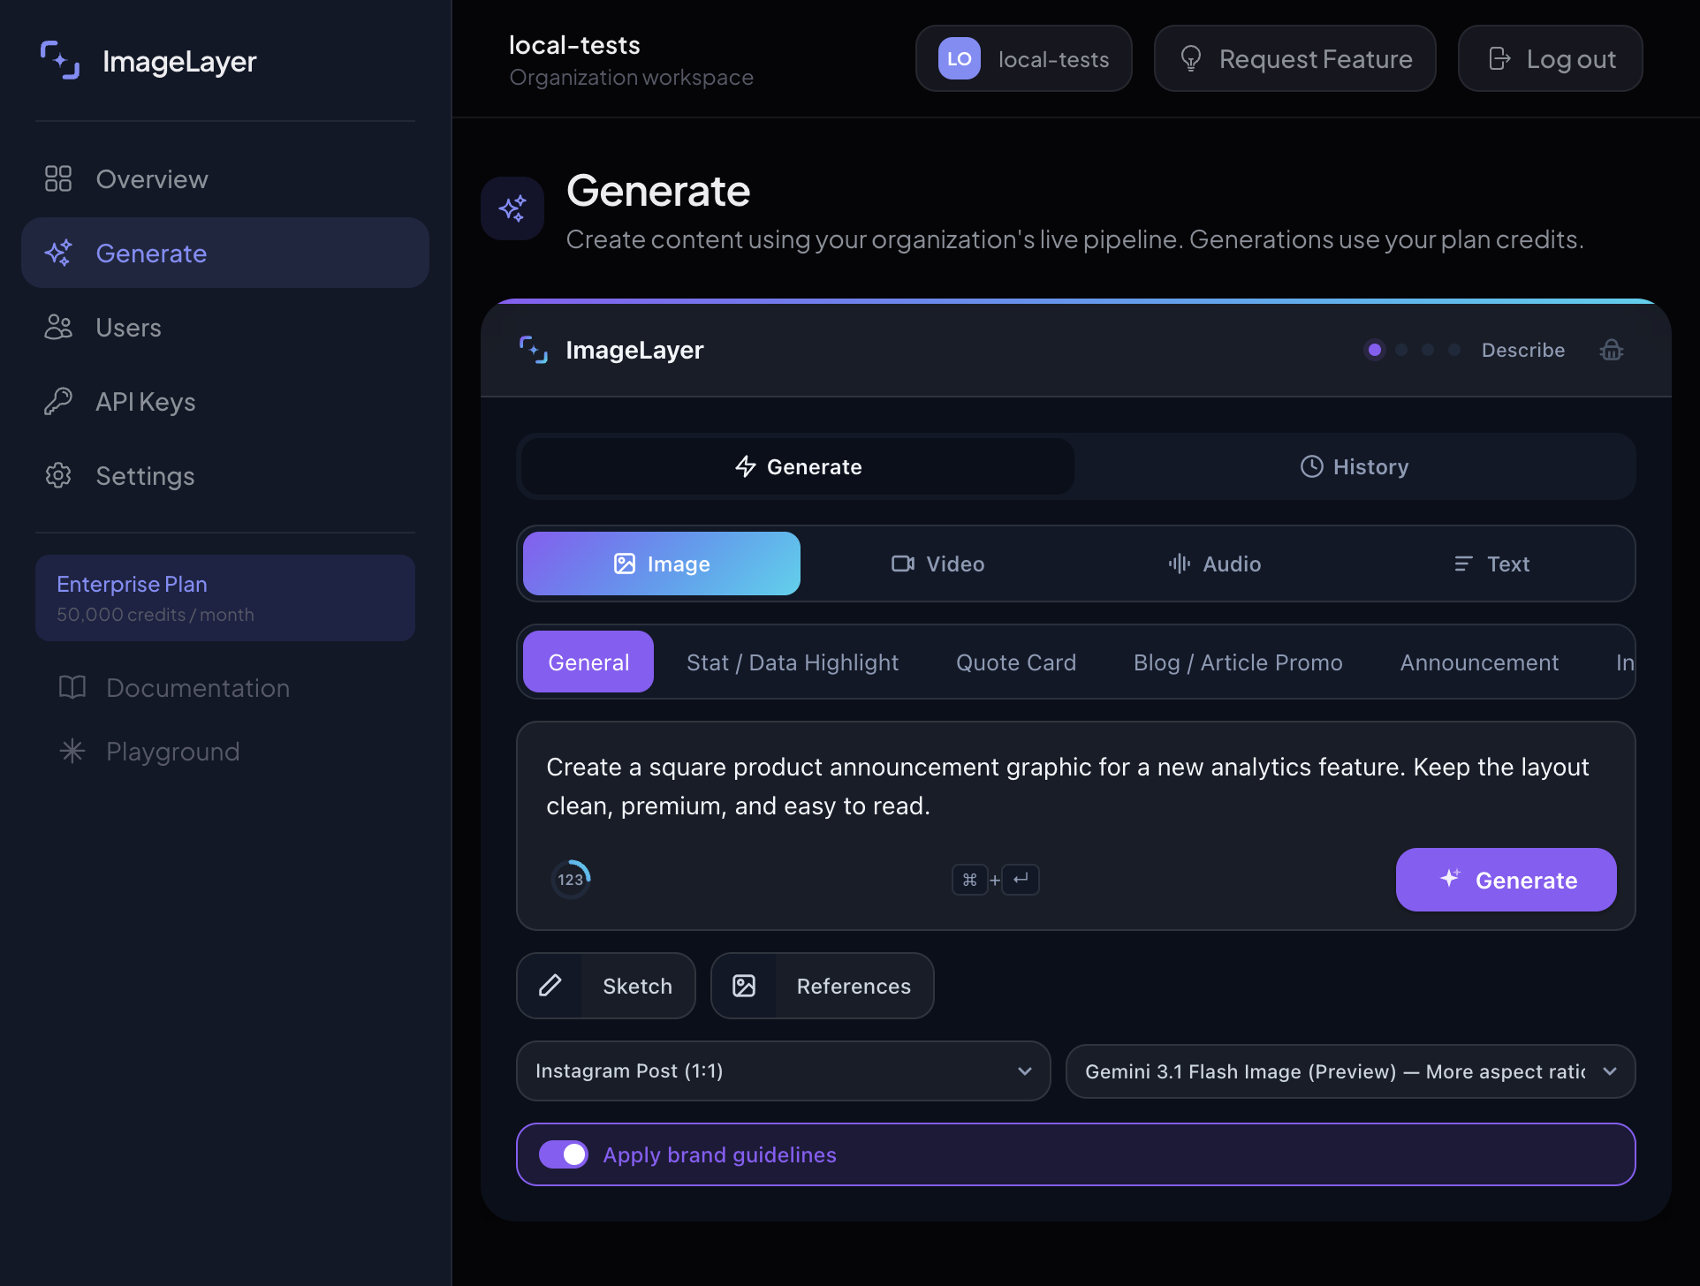Open the References picker
1700x1286 pixels.
[x=823, y=986]
